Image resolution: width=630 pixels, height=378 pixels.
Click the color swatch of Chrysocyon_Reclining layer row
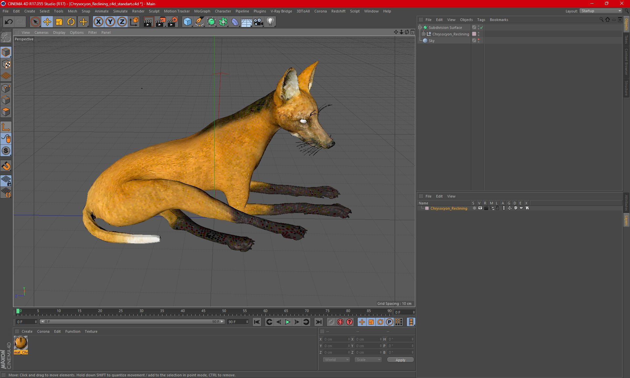click(427, 208)
